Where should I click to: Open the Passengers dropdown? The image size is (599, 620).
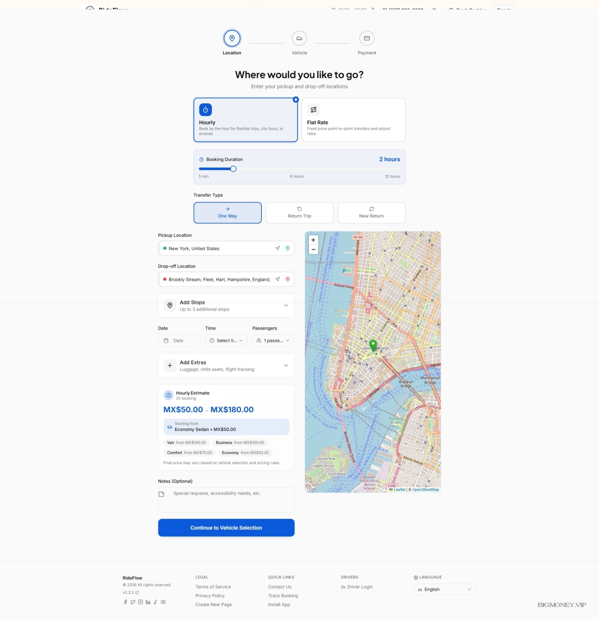coord(273,341)
